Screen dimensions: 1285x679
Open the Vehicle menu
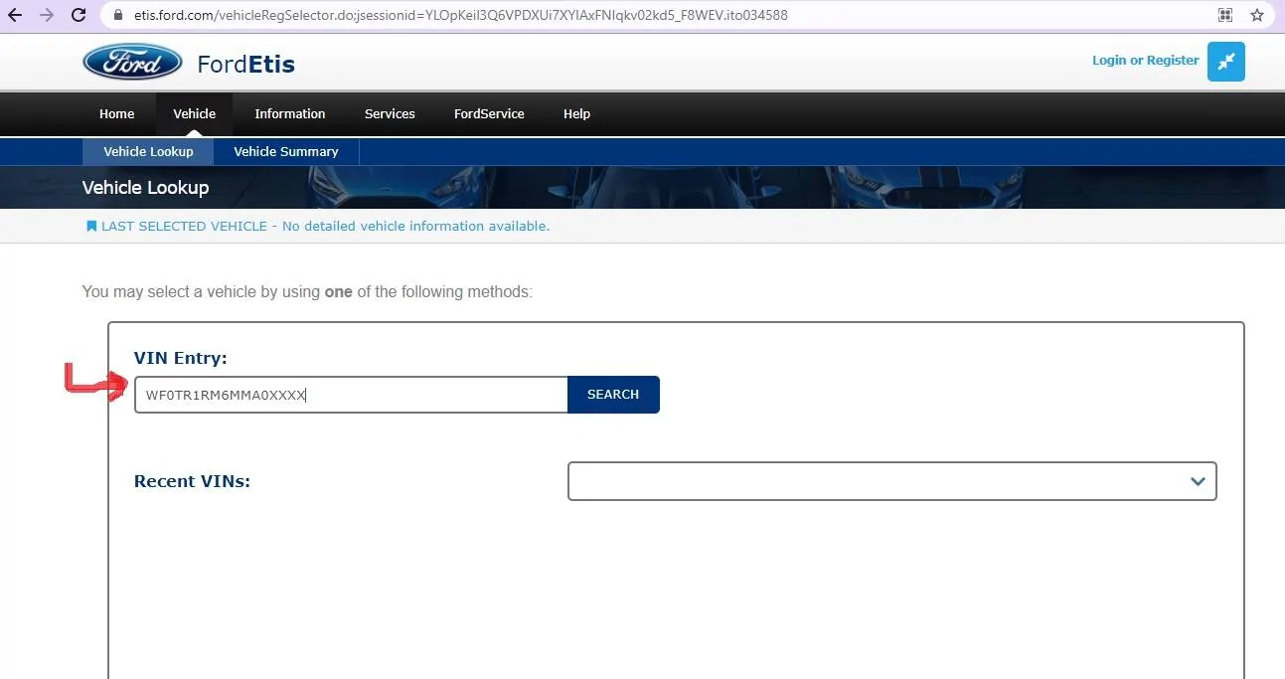pos(194,114)
